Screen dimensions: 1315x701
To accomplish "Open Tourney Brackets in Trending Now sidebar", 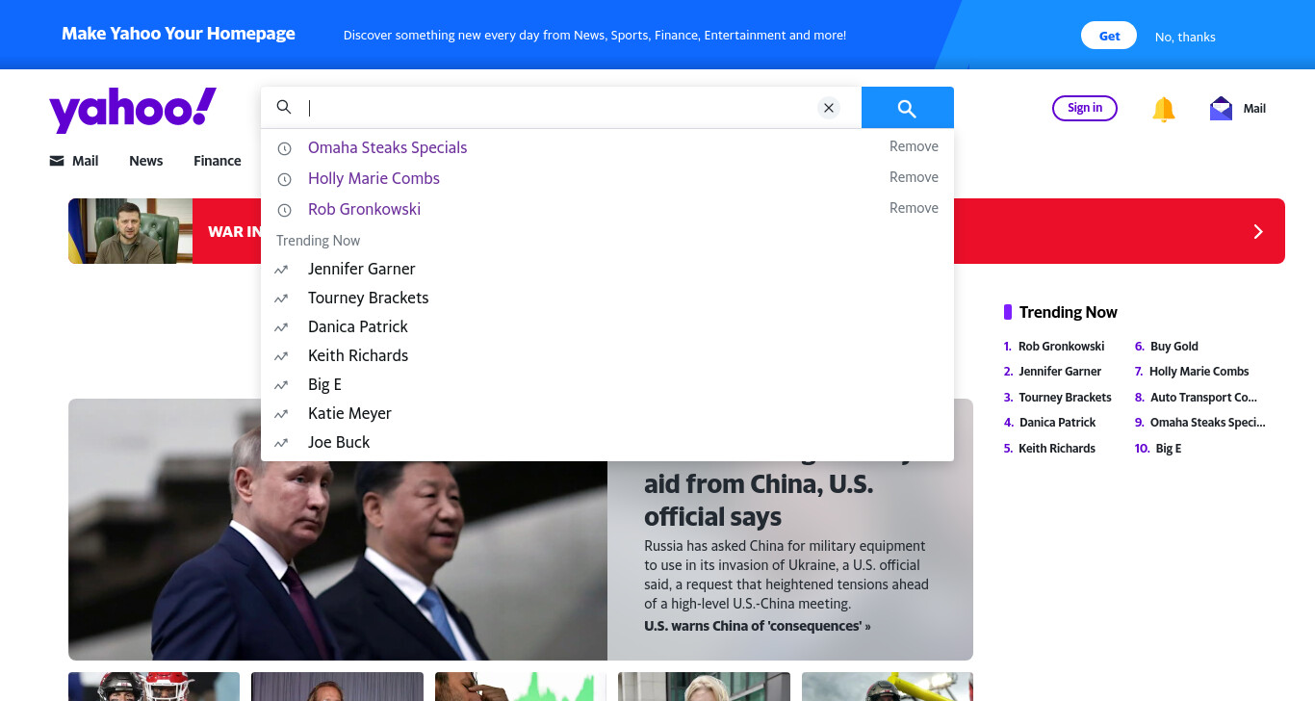I will pos(1065,397).
